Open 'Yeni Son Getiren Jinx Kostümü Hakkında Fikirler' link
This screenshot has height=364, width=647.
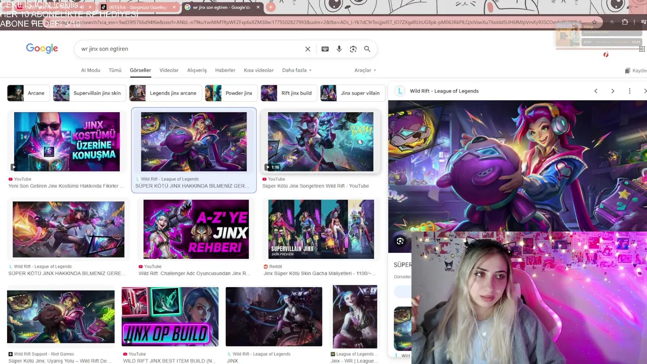(66, 186)
